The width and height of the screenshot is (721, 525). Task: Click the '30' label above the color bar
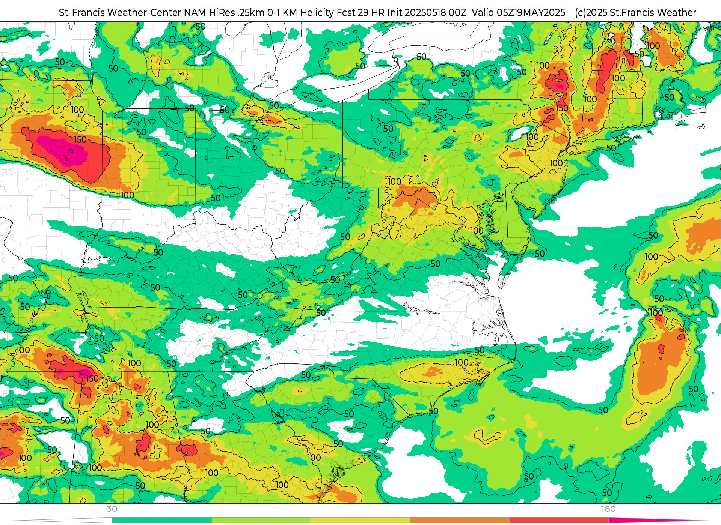tap(112, 509)
